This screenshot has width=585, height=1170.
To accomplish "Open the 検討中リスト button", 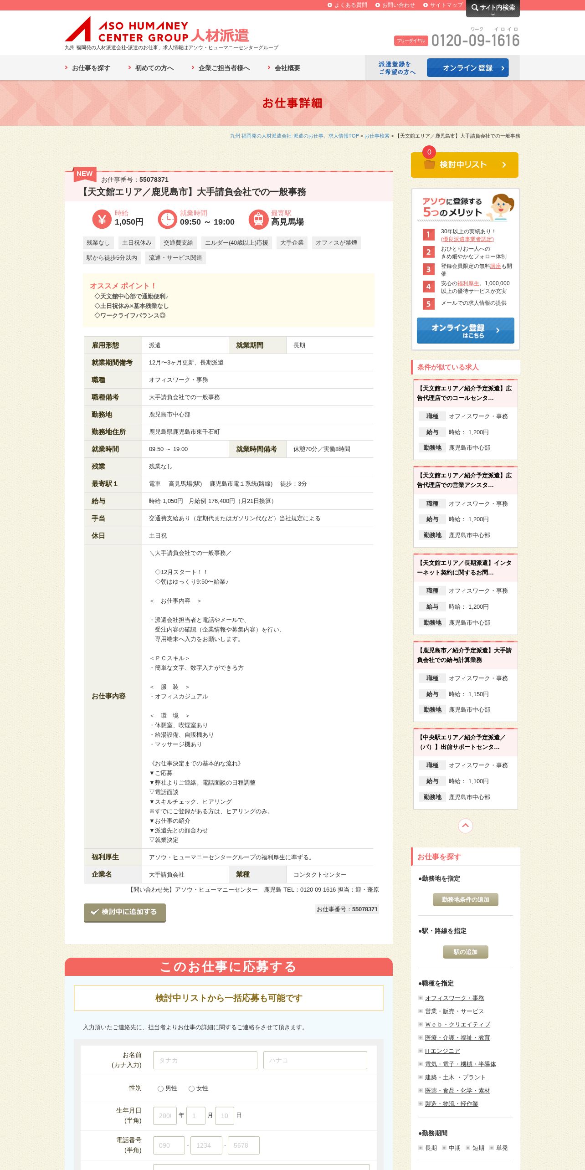I will 465,165.
